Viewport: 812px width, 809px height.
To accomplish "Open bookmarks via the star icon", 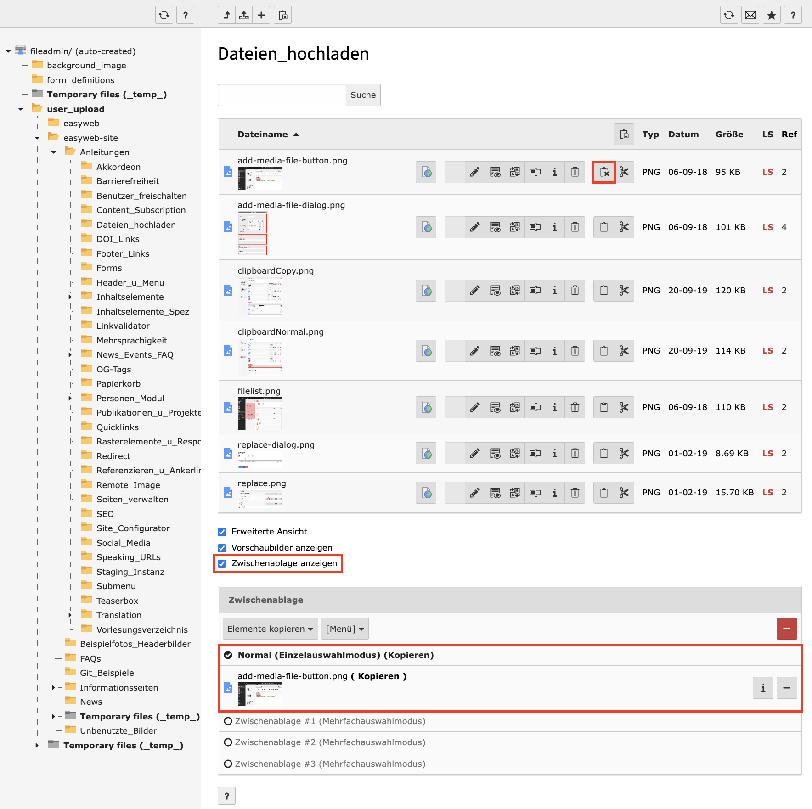I will 772,15.
